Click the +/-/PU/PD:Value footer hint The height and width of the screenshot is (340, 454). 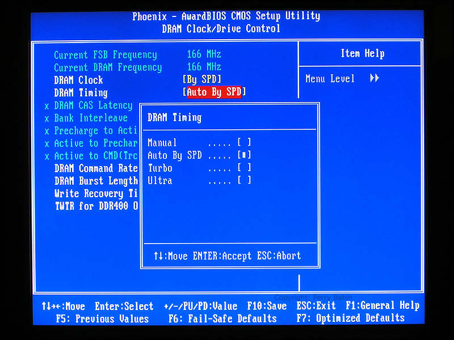click(x=200, y=306)
